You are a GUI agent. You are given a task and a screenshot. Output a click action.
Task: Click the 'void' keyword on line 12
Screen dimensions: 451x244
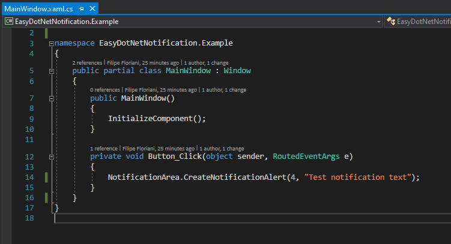pos(135,156)
